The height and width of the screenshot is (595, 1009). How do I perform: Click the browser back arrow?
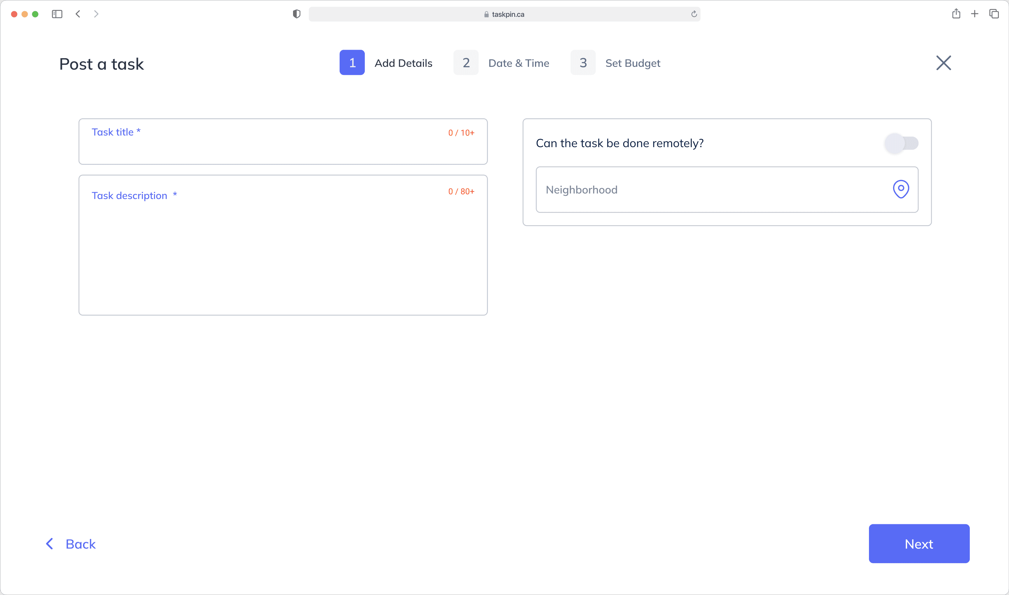78,14
